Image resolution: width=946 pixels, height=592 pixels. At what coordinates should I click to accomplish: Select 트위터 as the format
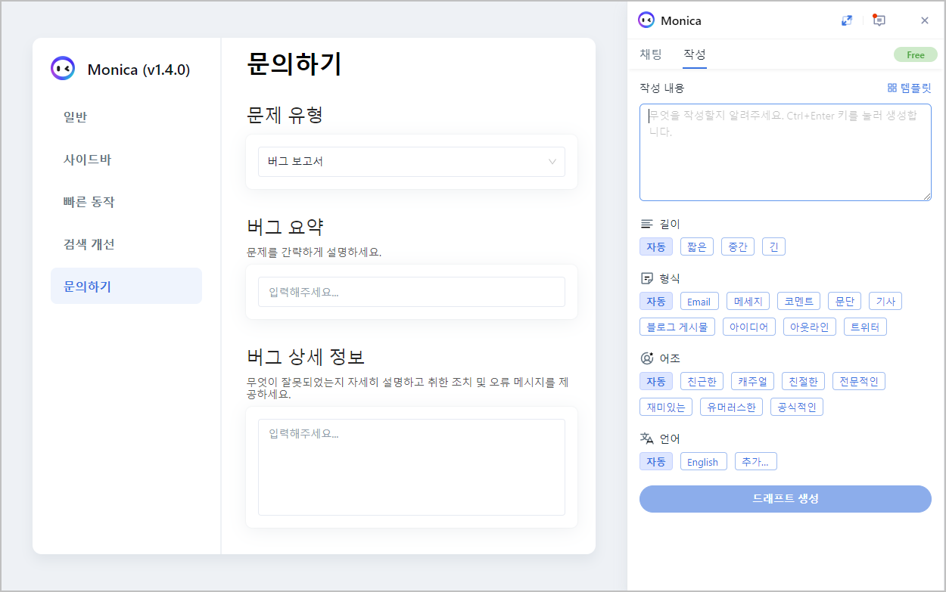865,326
